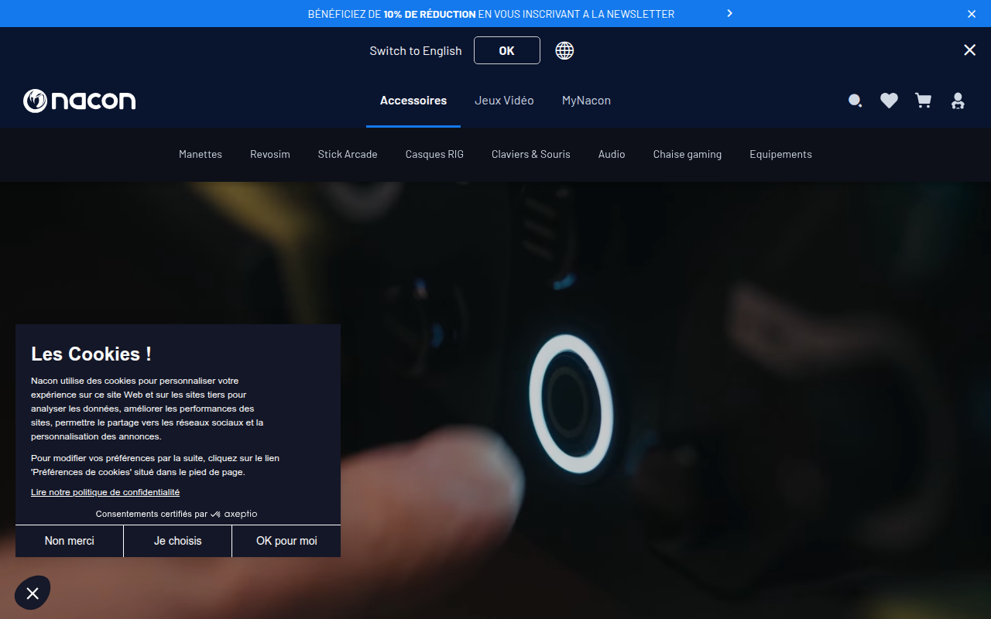This screenshot has width=991, height=619.
Task: Open the Revosim category
Action: coord(270,154)
